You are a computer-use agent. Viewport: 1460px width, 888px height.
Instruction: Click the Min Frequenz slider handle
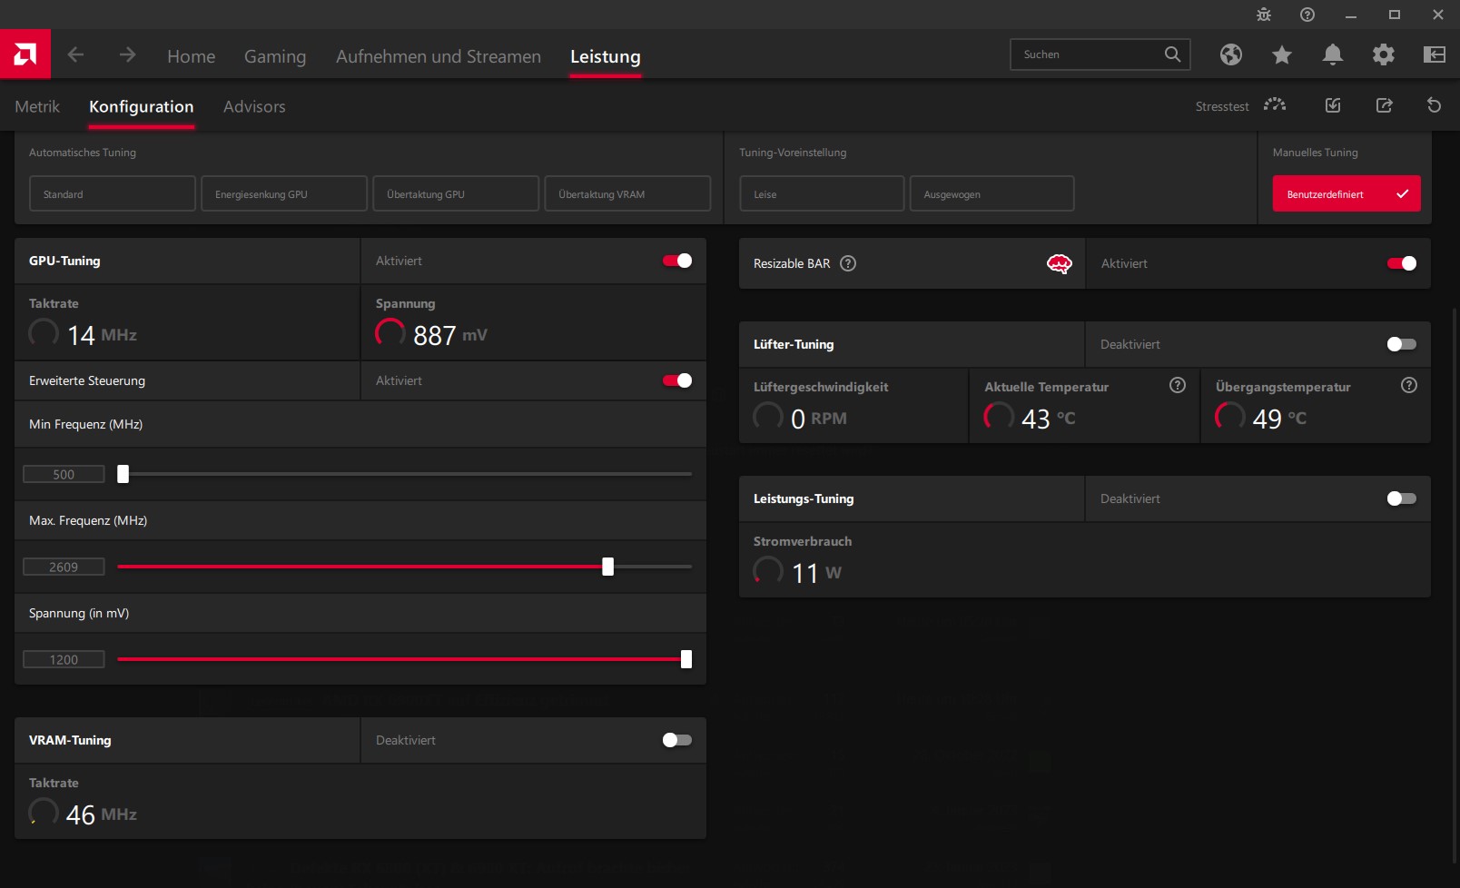tap(123, 474)
